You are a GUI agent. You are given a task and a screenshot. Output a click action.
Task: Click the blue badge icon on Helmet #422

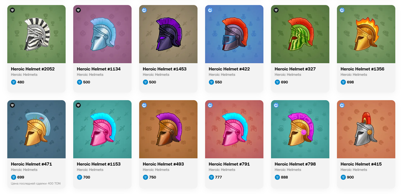[210, 10]
